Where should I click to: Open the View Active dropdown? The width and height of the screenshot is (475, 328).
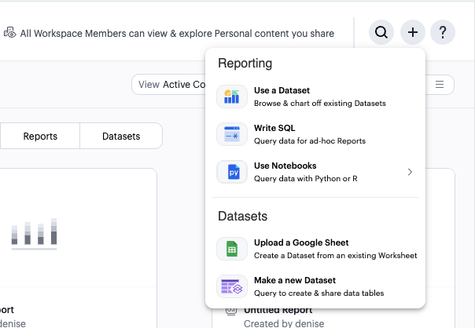pos(169,85)
